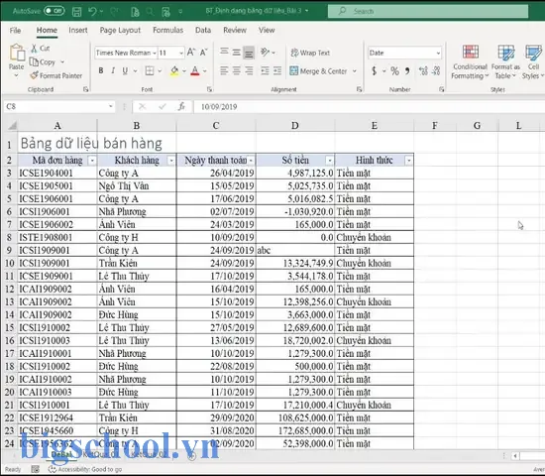
Task: Click the Decrease Decimal icon
Action: click(x=436, y=71)
